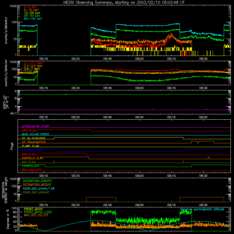This screenshot has width=234, height=234.
Task: Click the DECIMATION ENERGY or weight axis label
Action: [x=4, y=190]
